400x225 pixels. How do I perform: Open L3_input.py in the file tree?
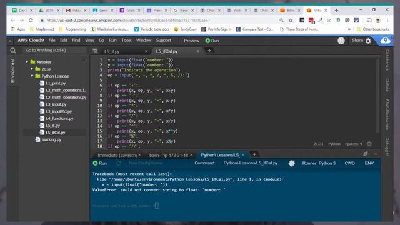pos(56,104)
